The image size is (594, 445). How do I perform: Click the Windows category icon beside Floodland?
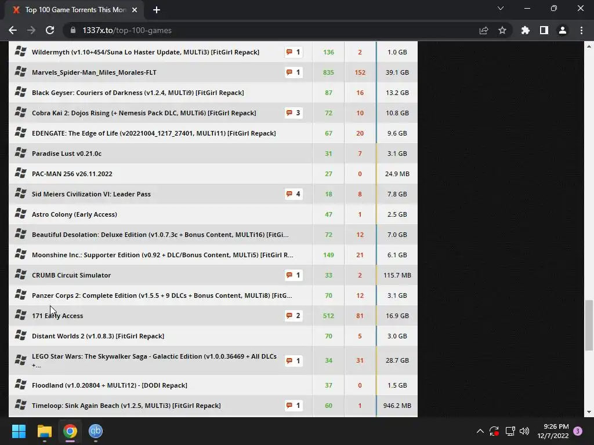click(x=20, y=385)
